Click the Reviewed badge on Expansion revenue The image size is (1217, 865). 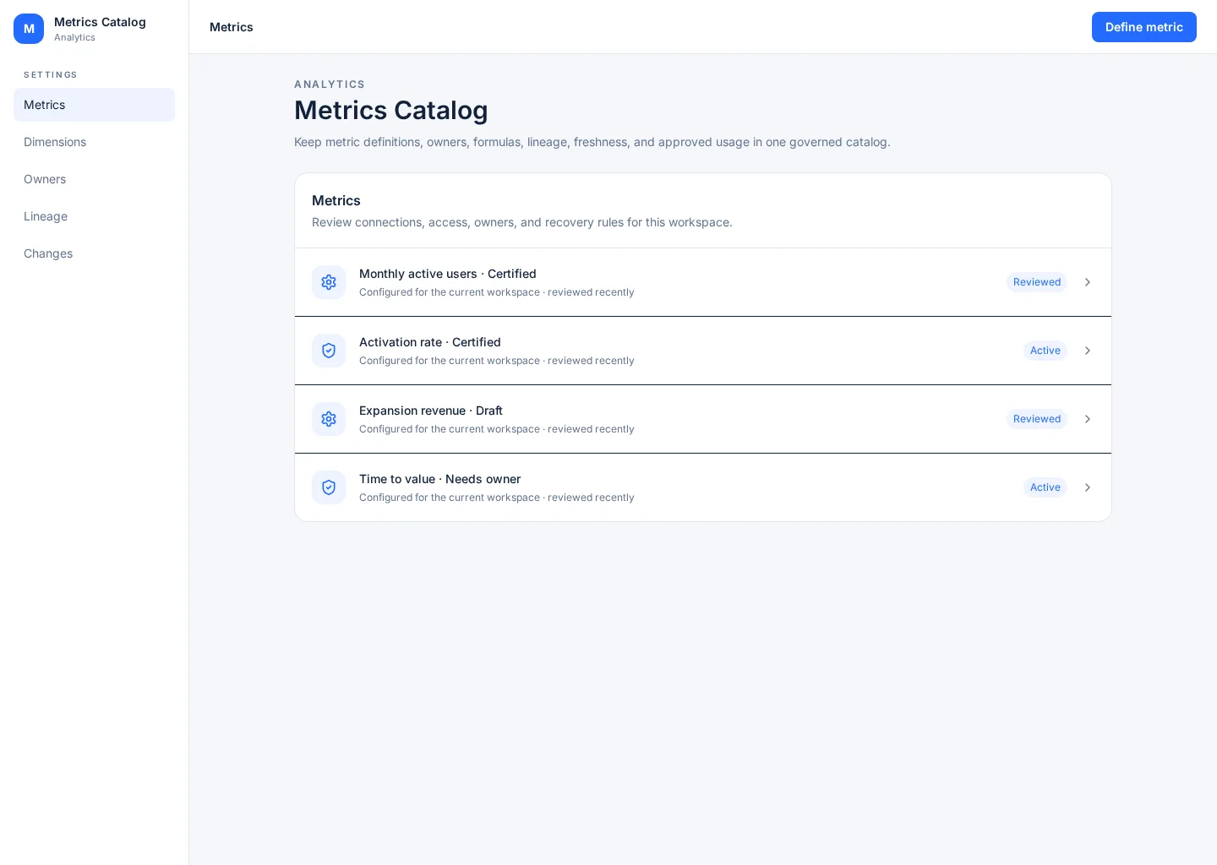coord(1037,419)
